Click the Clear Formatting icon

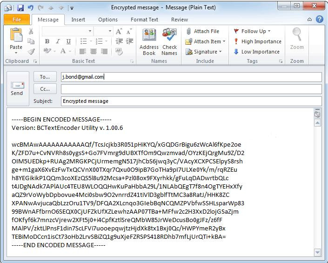(119, 51)
